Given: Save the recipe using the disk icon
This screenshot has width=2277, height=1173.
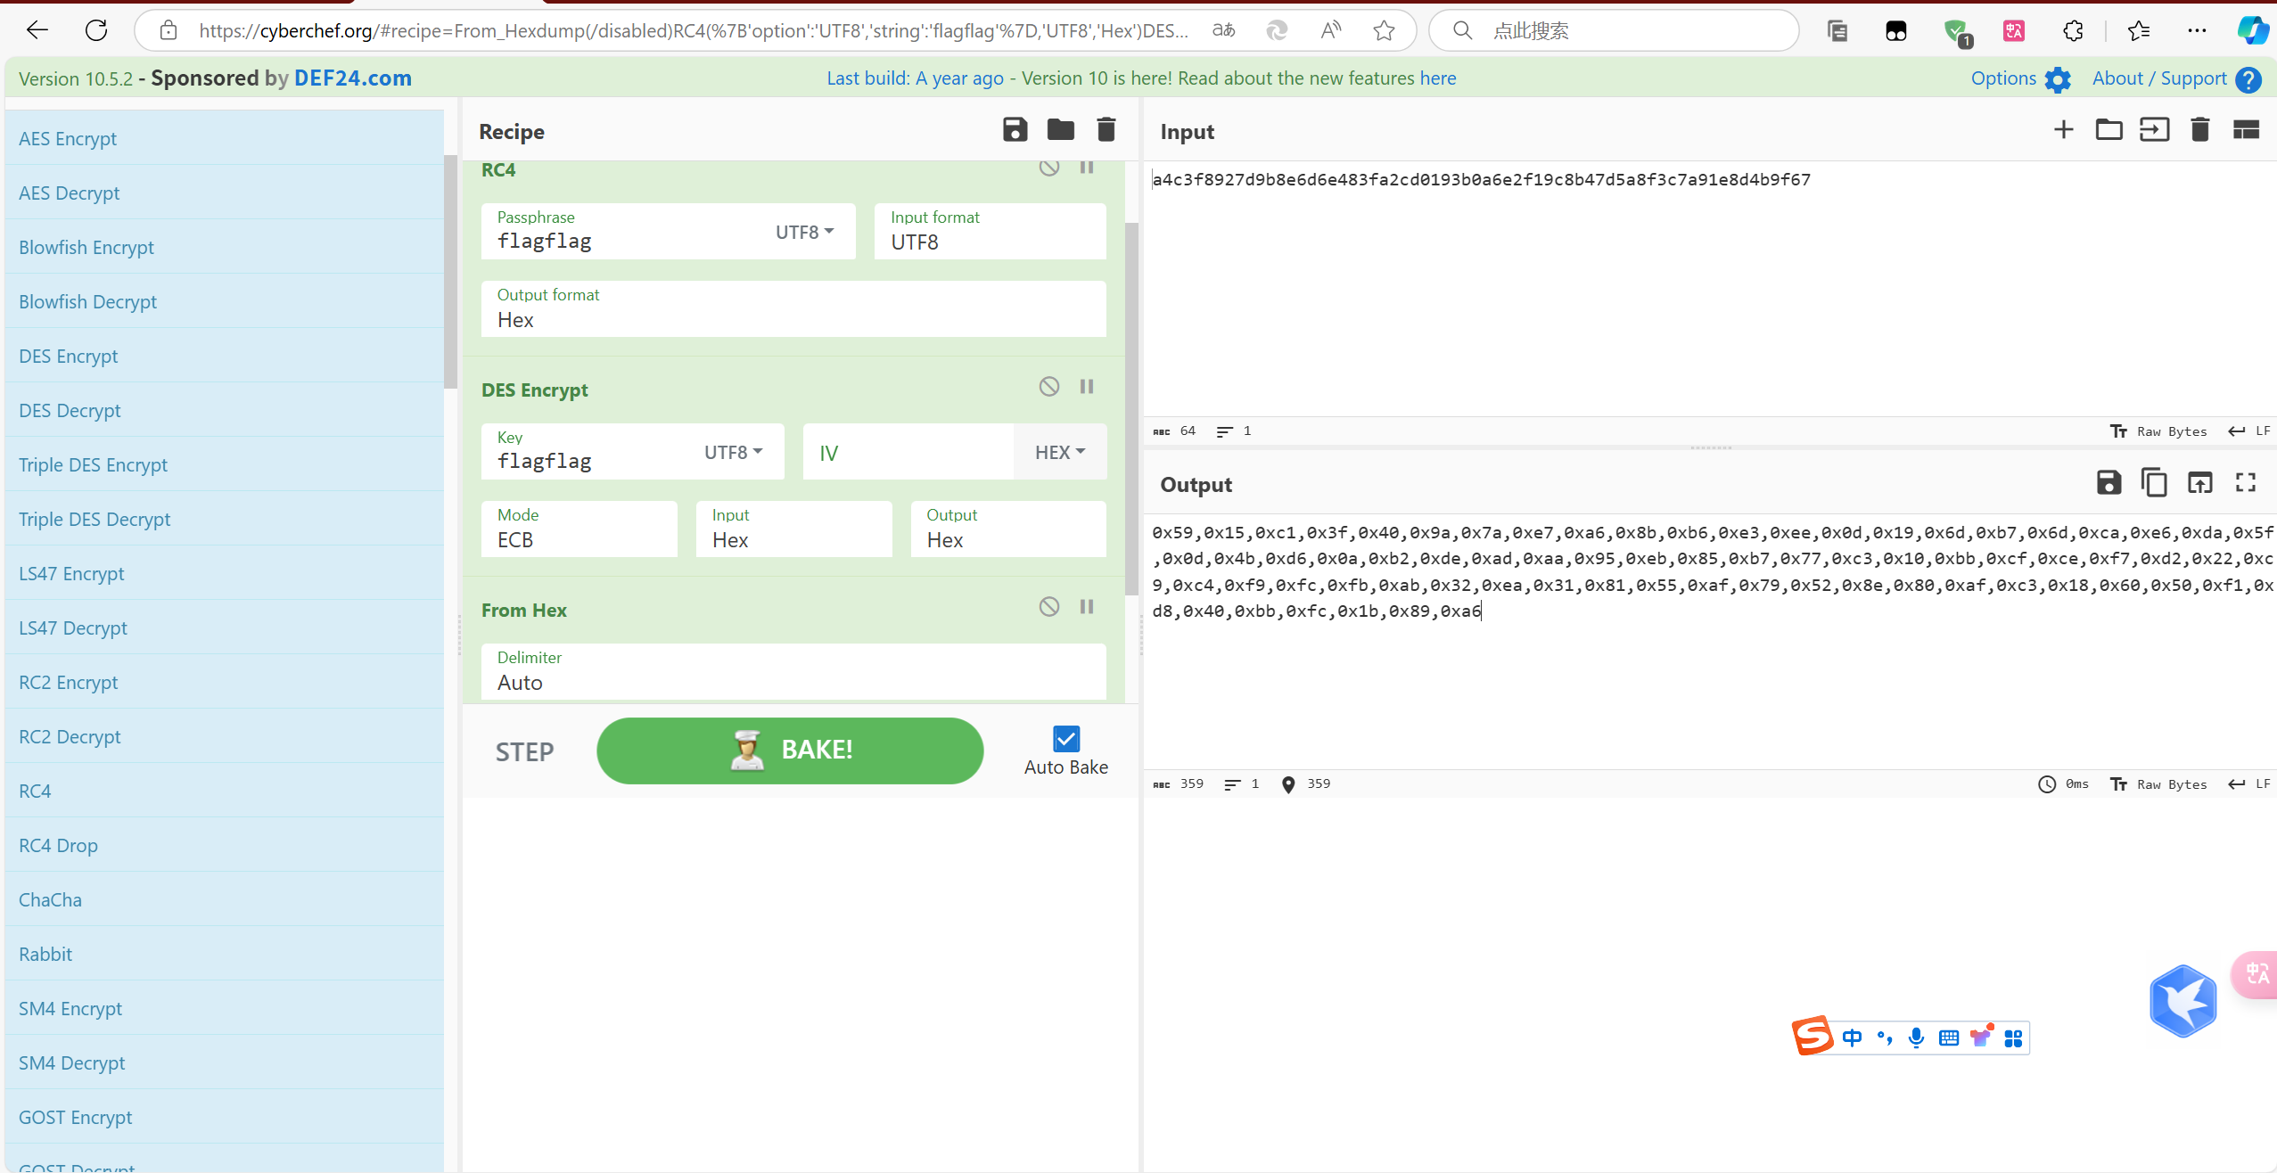Looking at the screenshot, I should pos(1015,130).
